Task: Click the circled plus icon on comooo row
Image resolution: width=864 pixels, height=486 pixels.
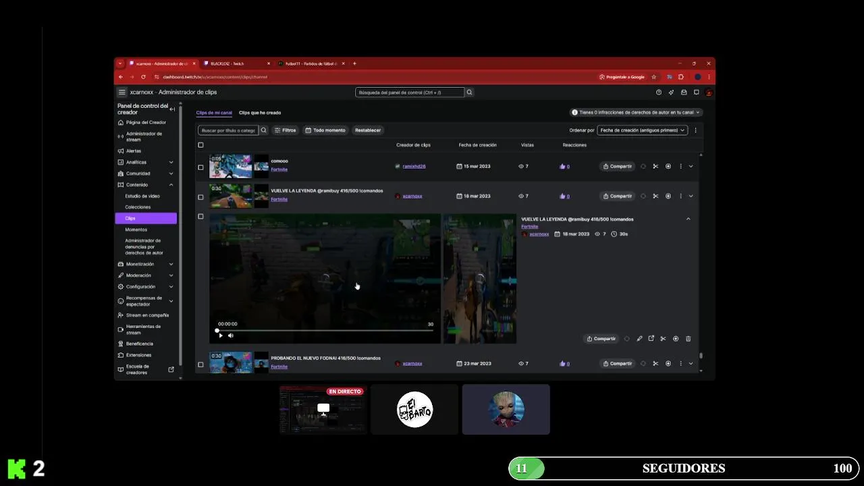Action: pos(668,166)
